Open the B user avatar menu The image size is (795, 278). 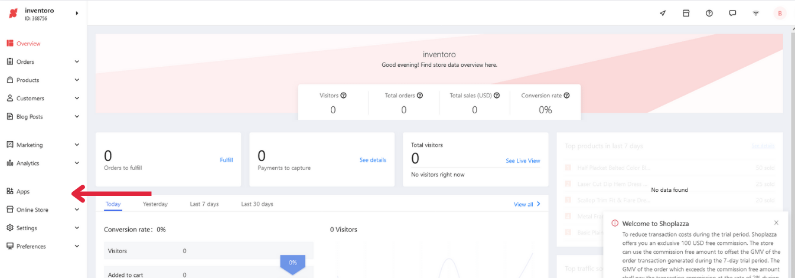point(780,13)
